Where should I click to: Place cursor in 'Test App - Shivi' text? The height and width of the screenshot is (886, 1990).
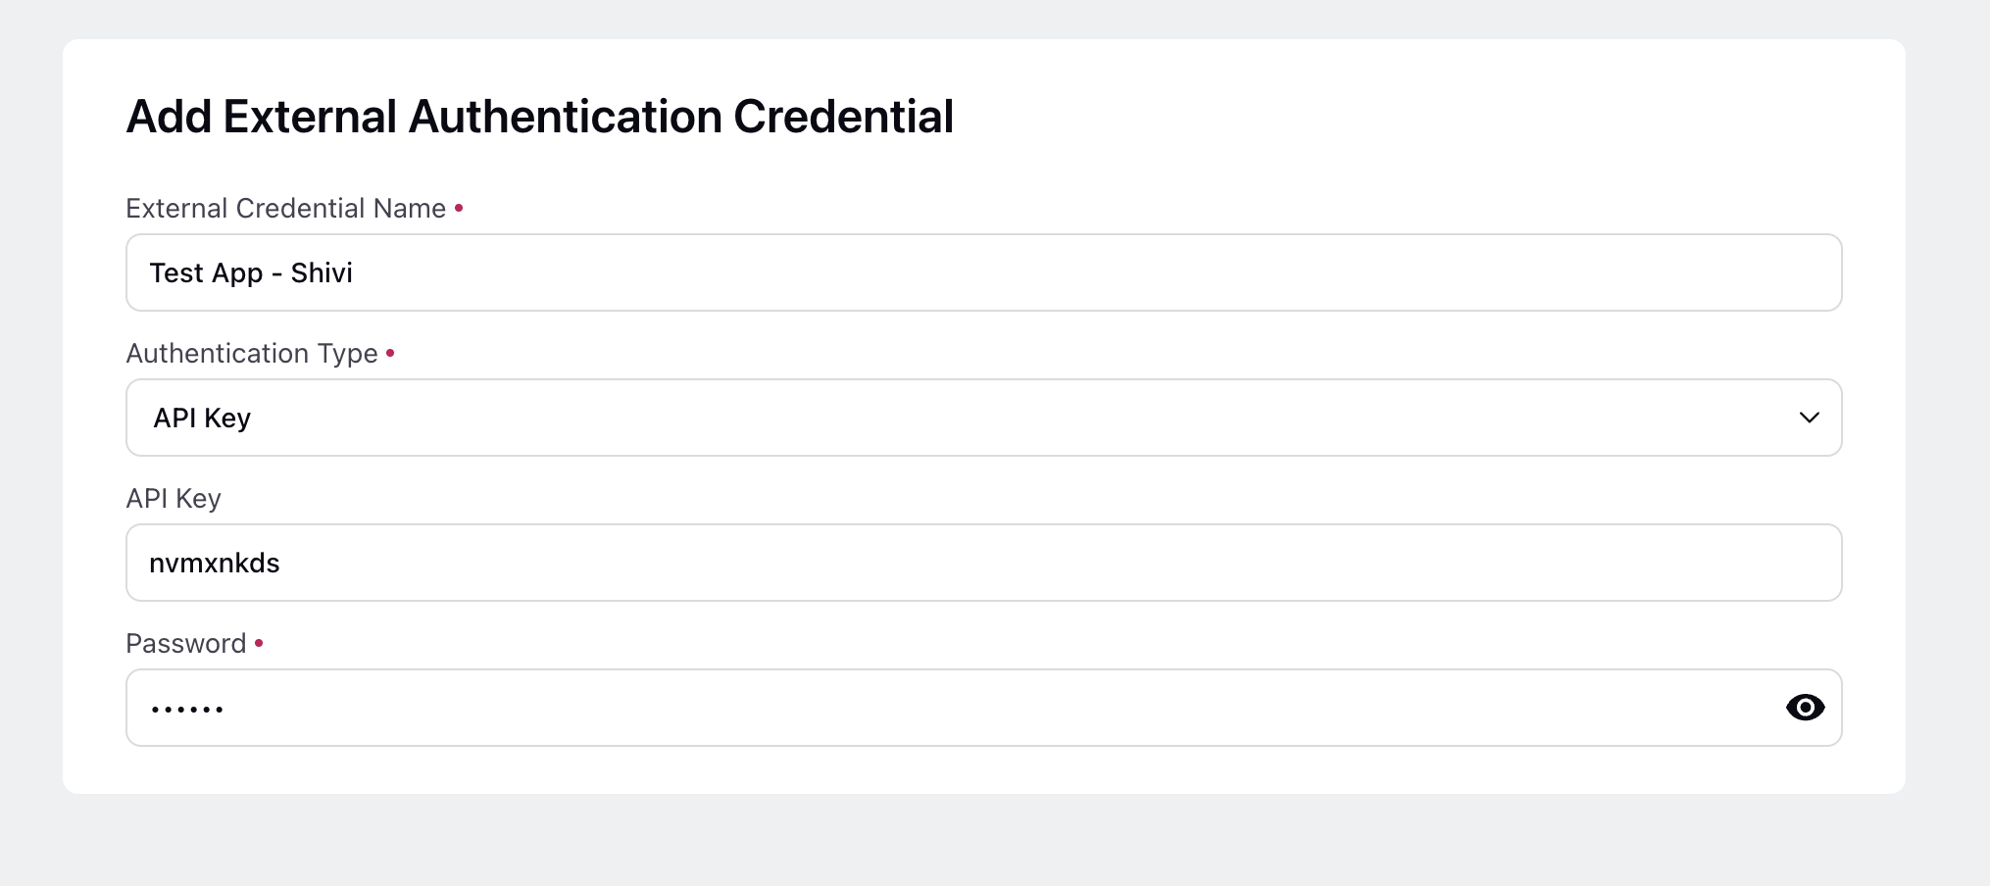point(251,272)
